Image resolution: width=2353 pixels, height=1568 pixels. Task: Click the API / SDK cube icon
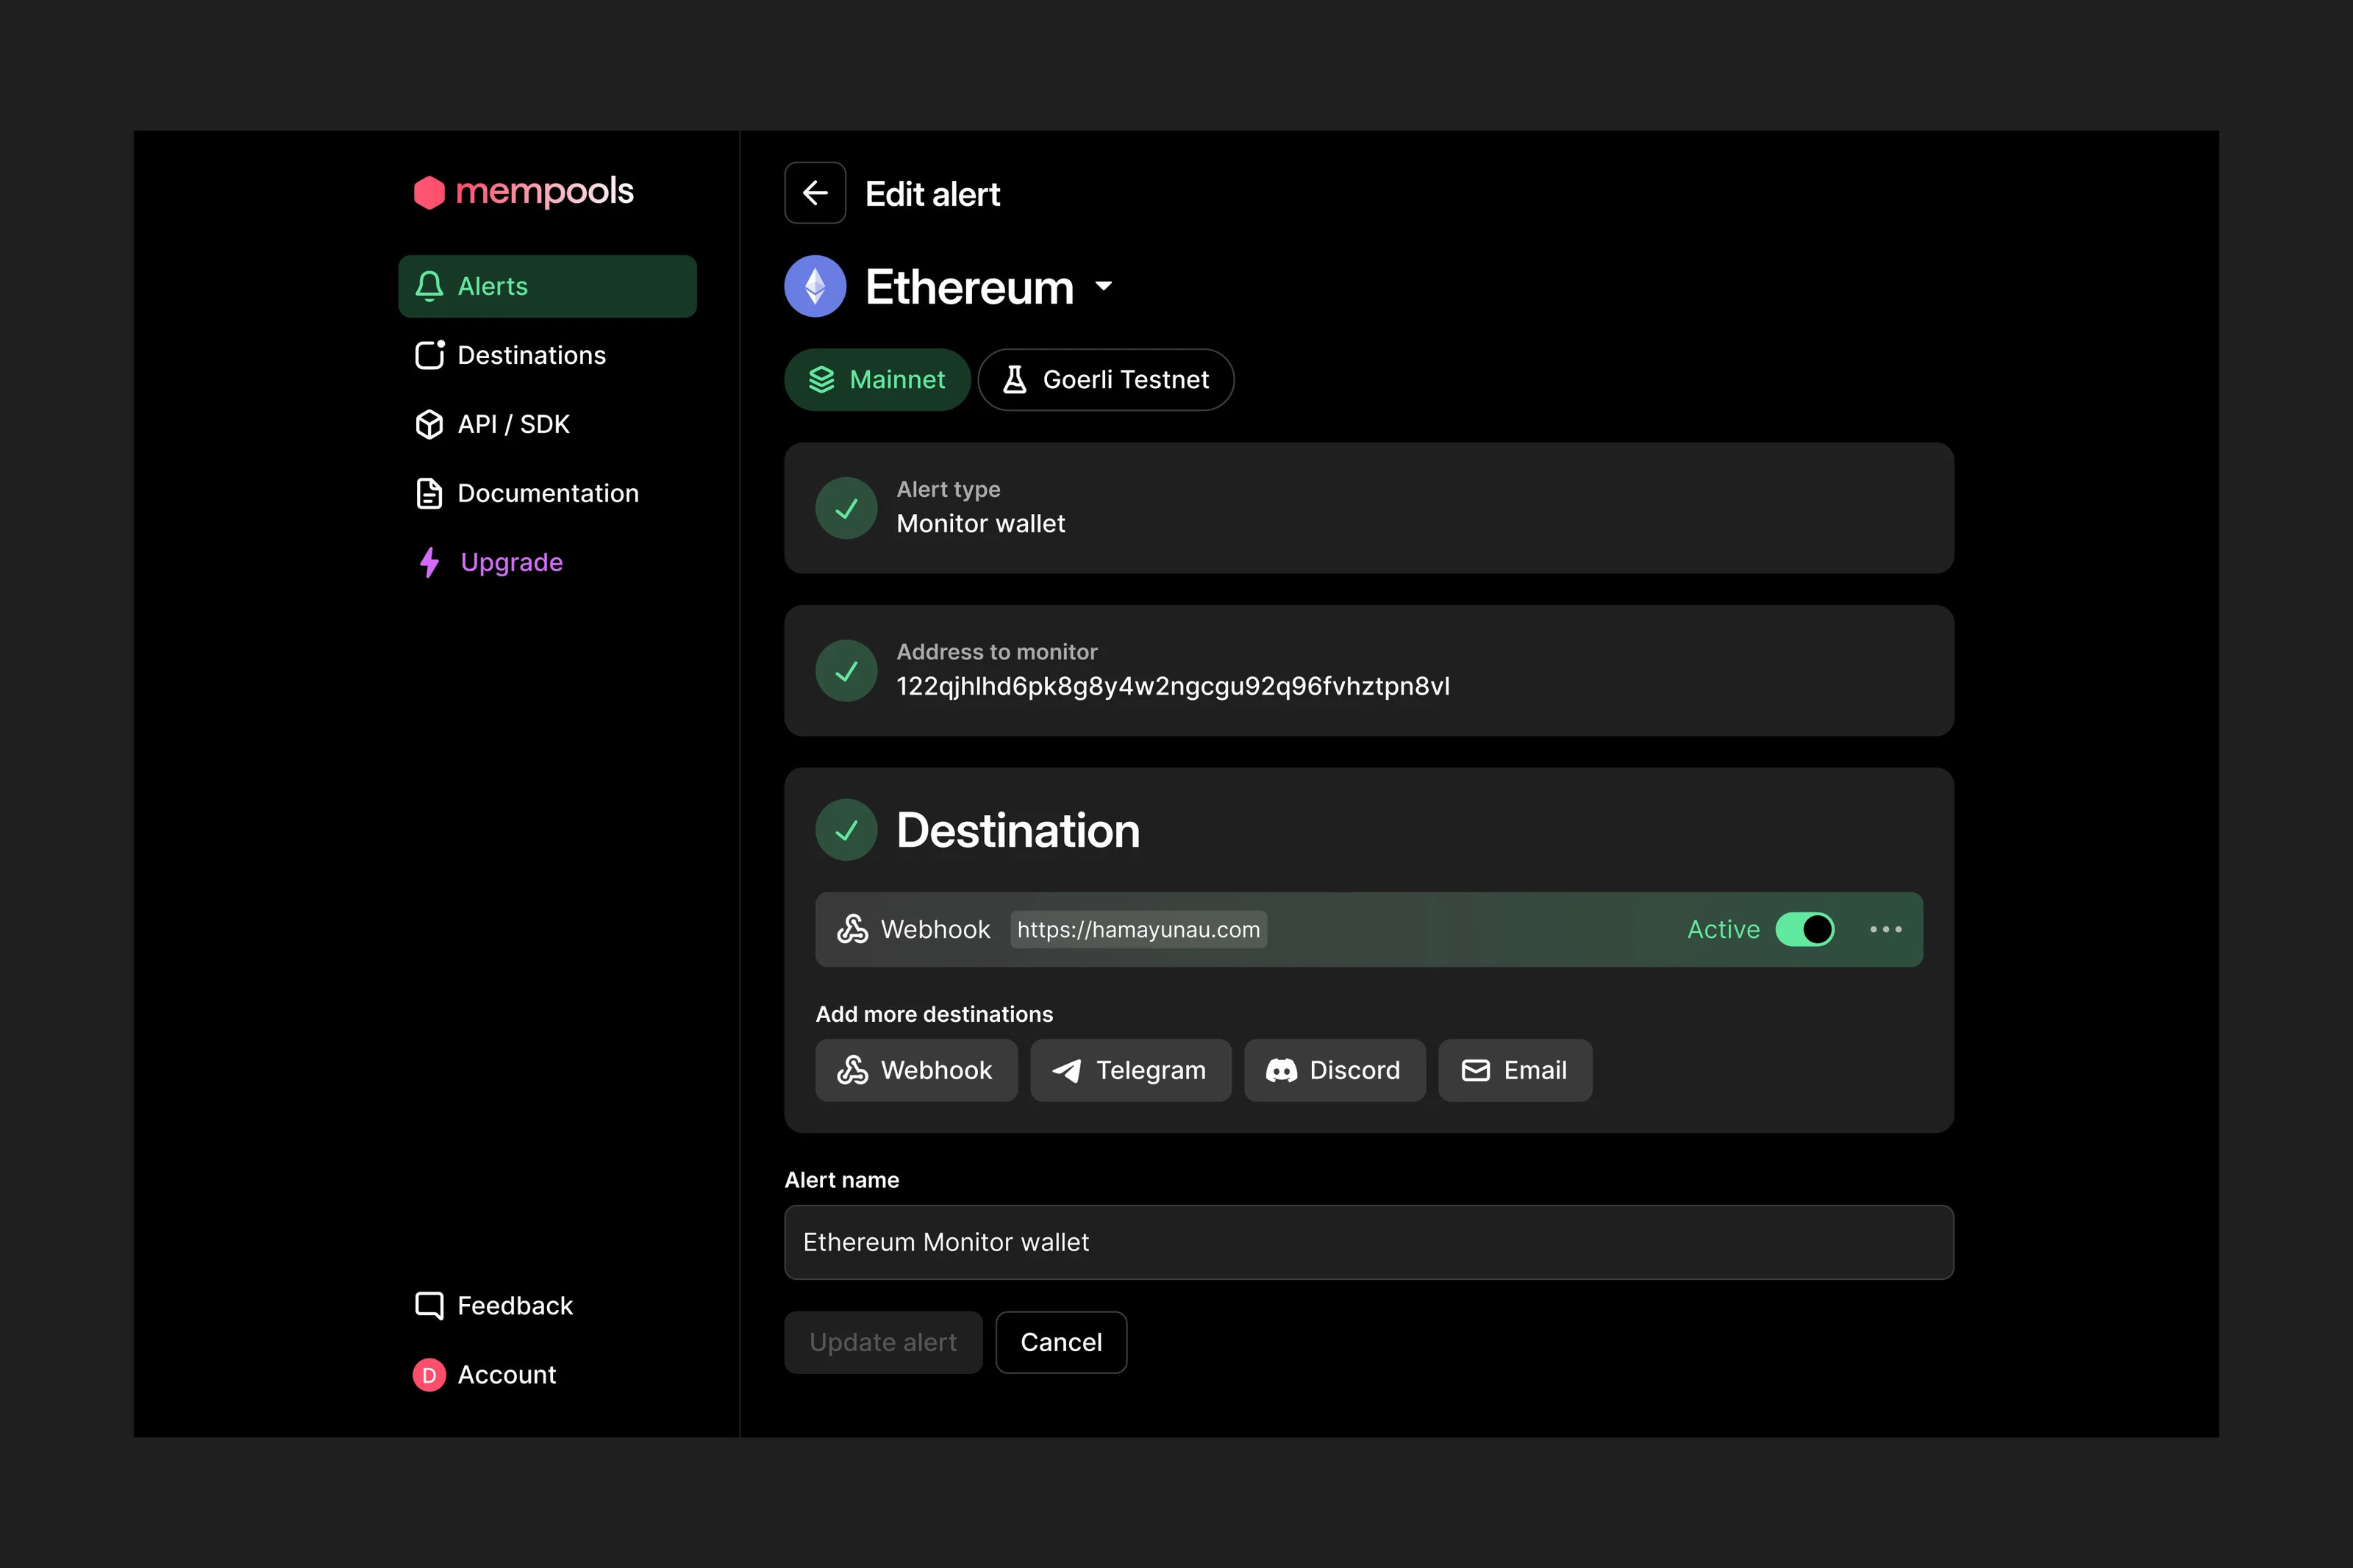tap(429, 424)
